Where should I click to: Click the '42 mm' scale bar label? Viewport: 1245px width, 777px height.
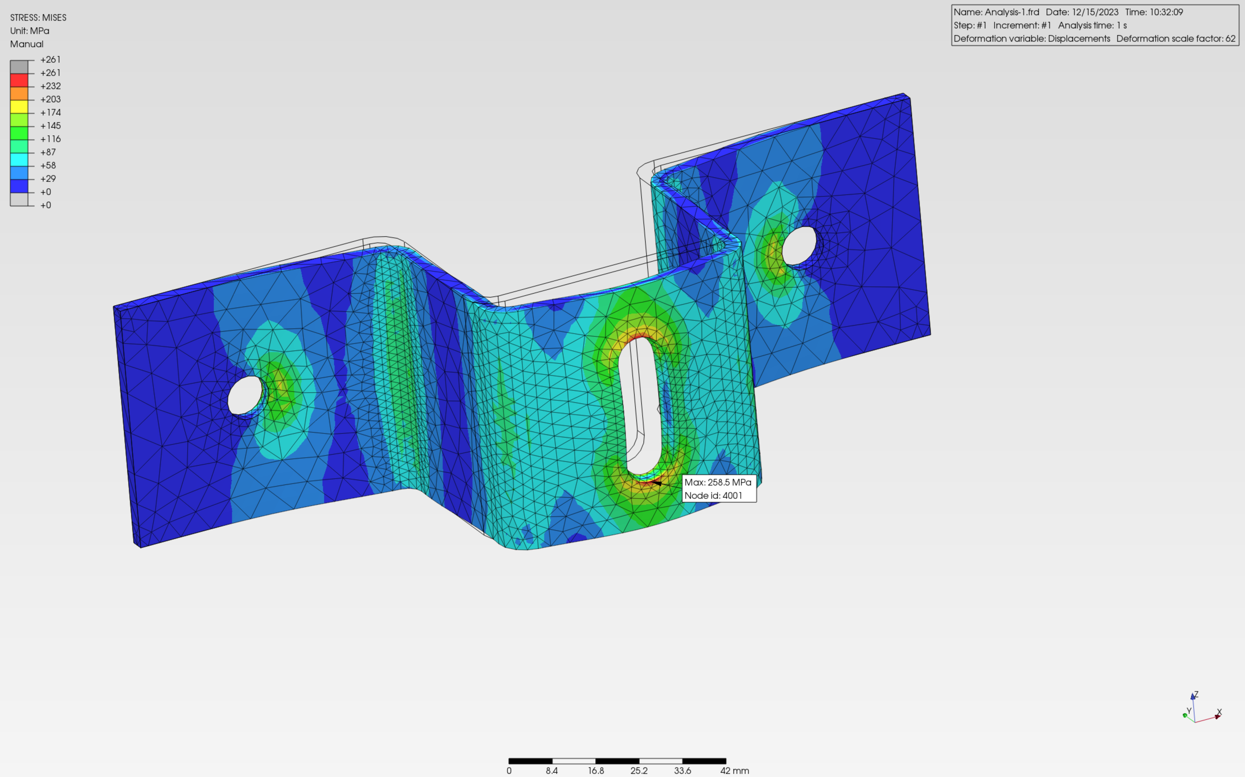[734, 771]
